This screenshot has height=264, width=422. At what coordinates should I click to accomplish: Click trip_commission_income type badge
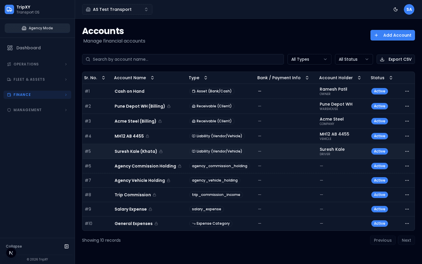click(x=216, y=195)
